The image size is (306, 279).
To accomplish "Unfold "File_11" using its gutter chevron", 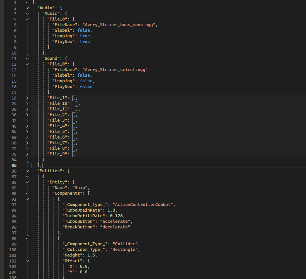I will coord(27,109).
